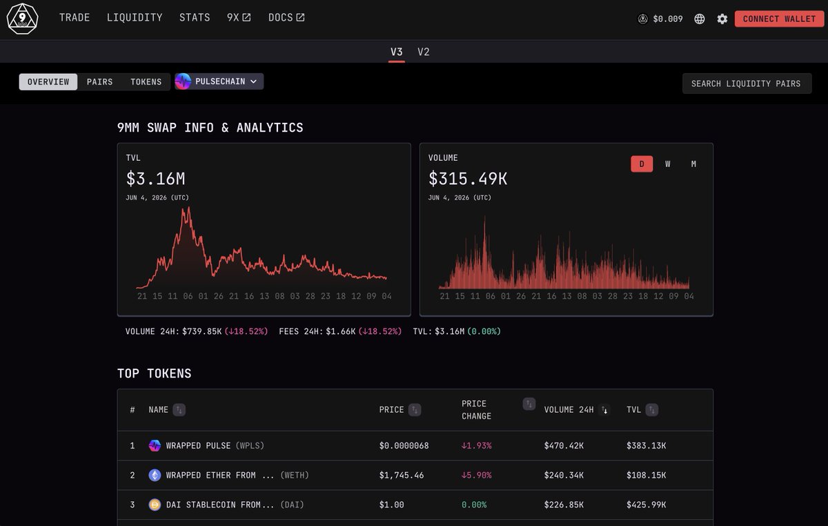Click the TVL line chart

click(262, 249)
